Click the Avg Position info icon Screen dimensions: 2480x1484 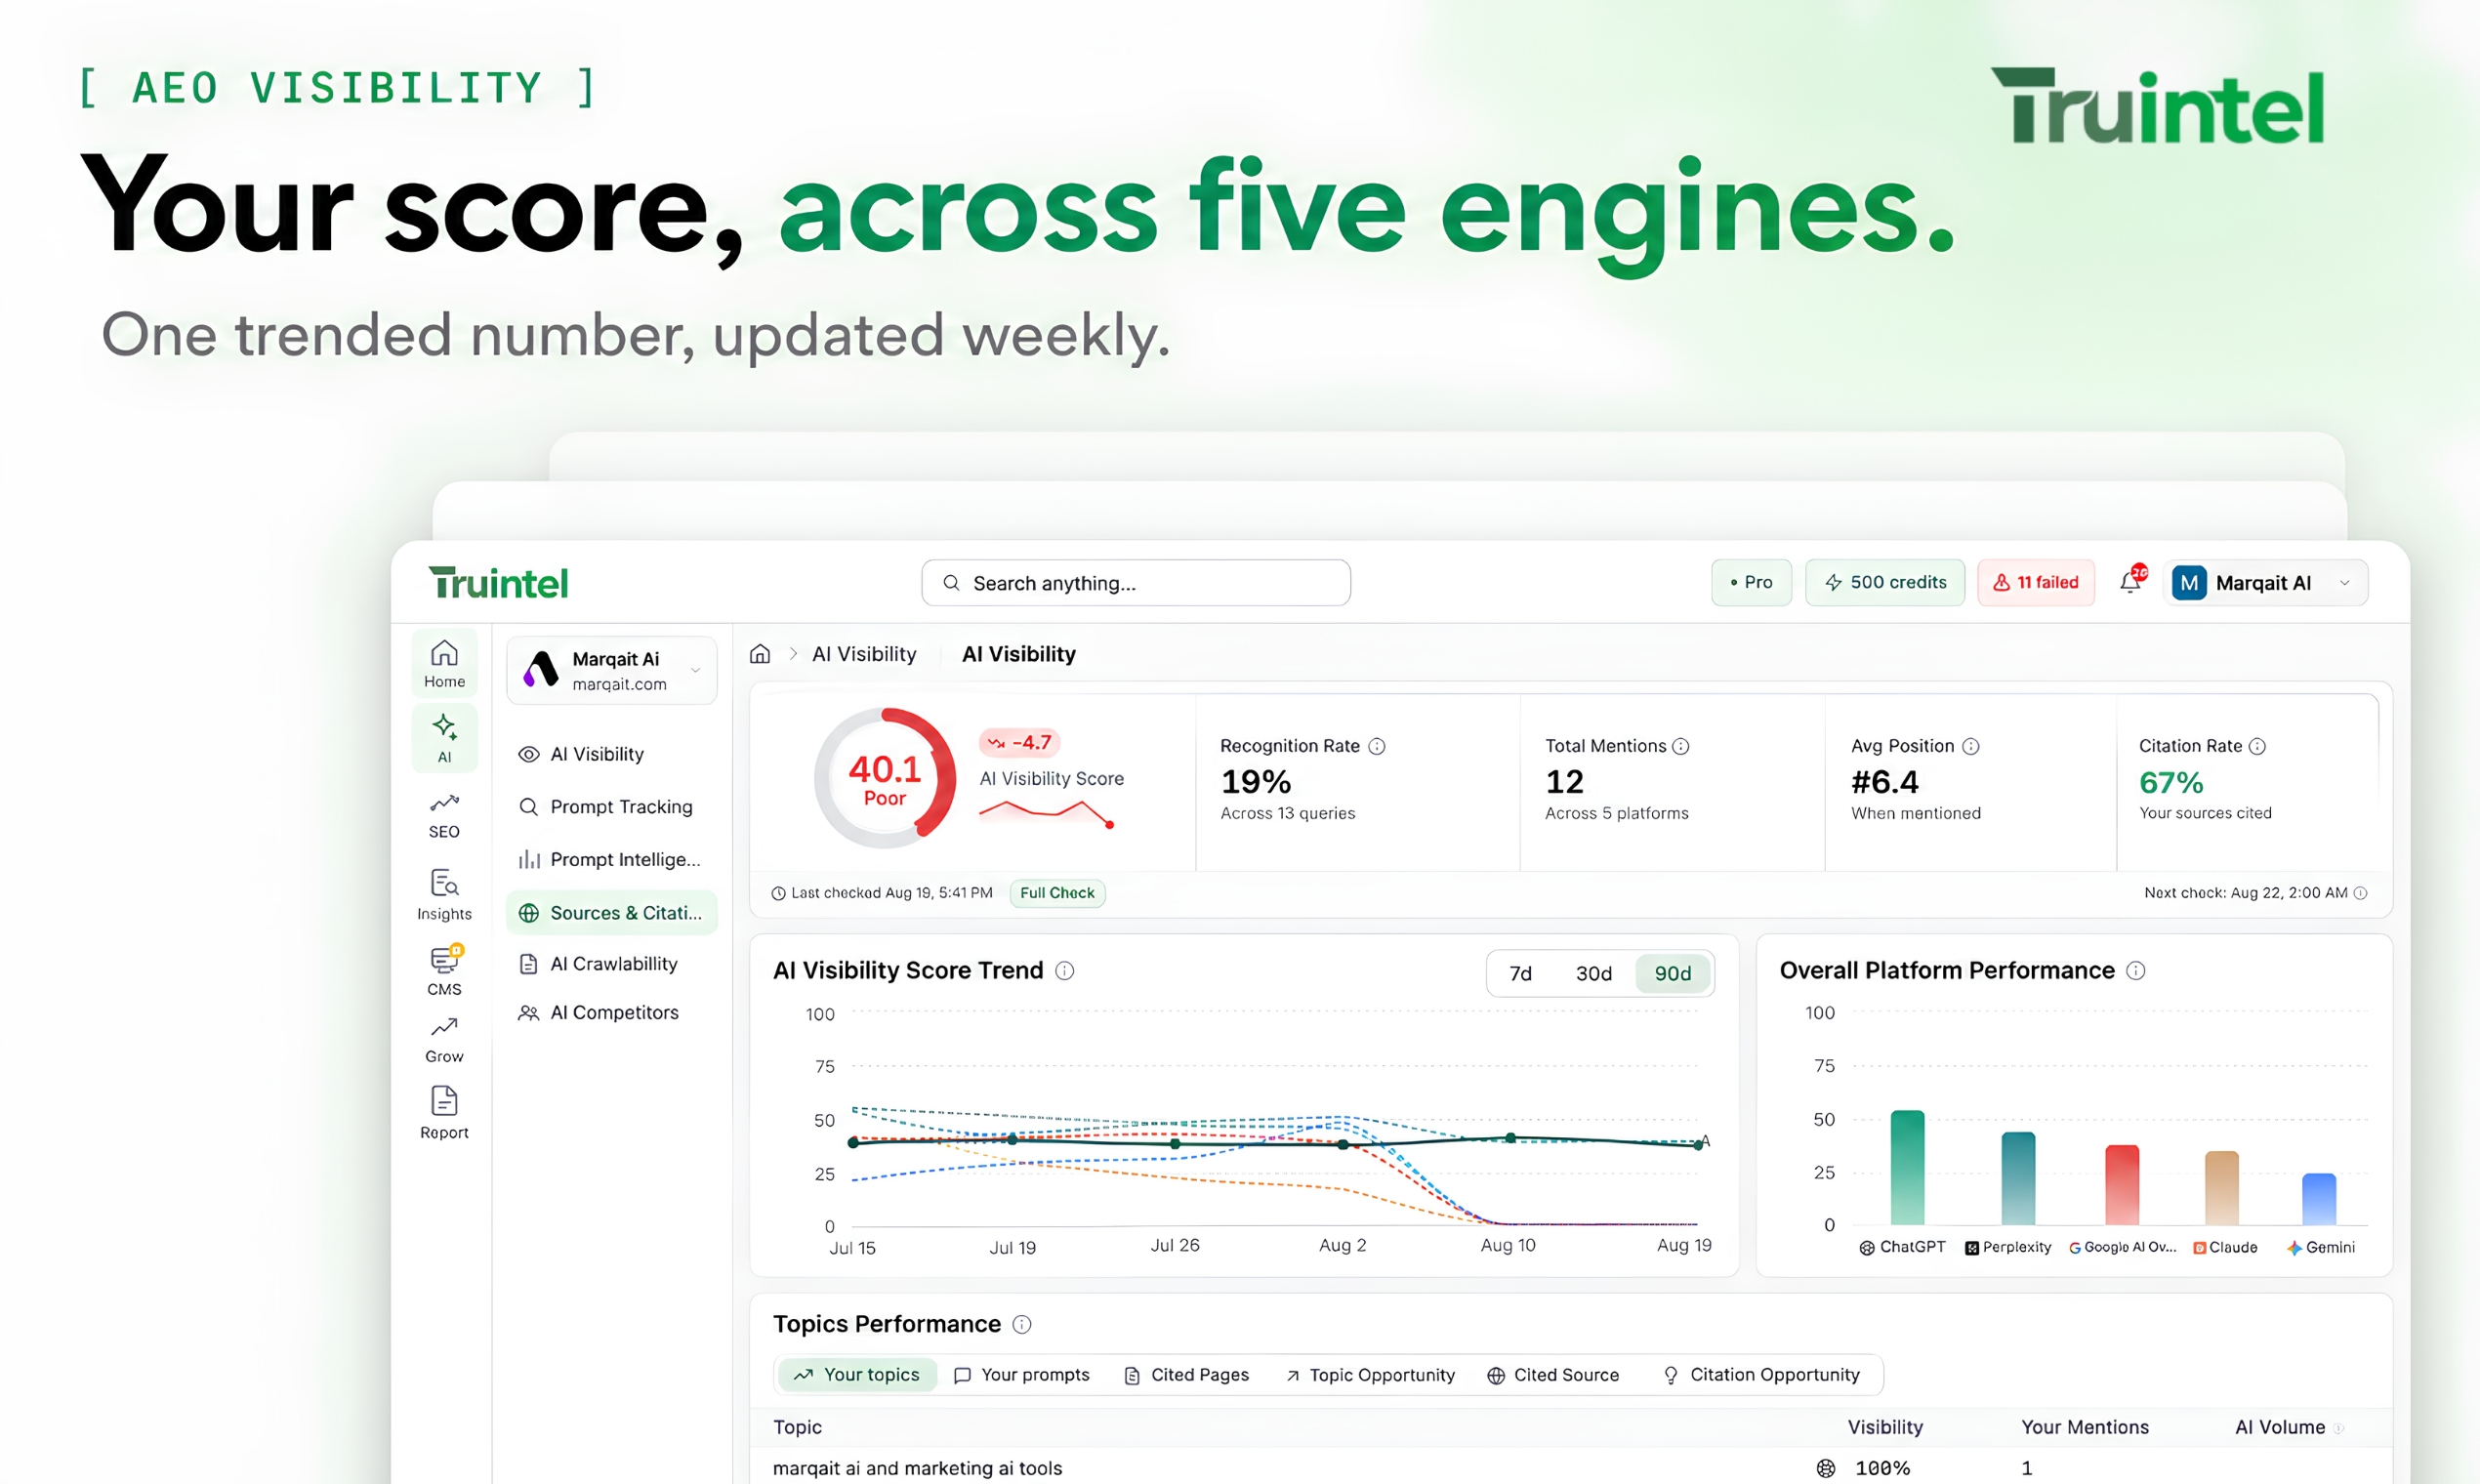1971,746
